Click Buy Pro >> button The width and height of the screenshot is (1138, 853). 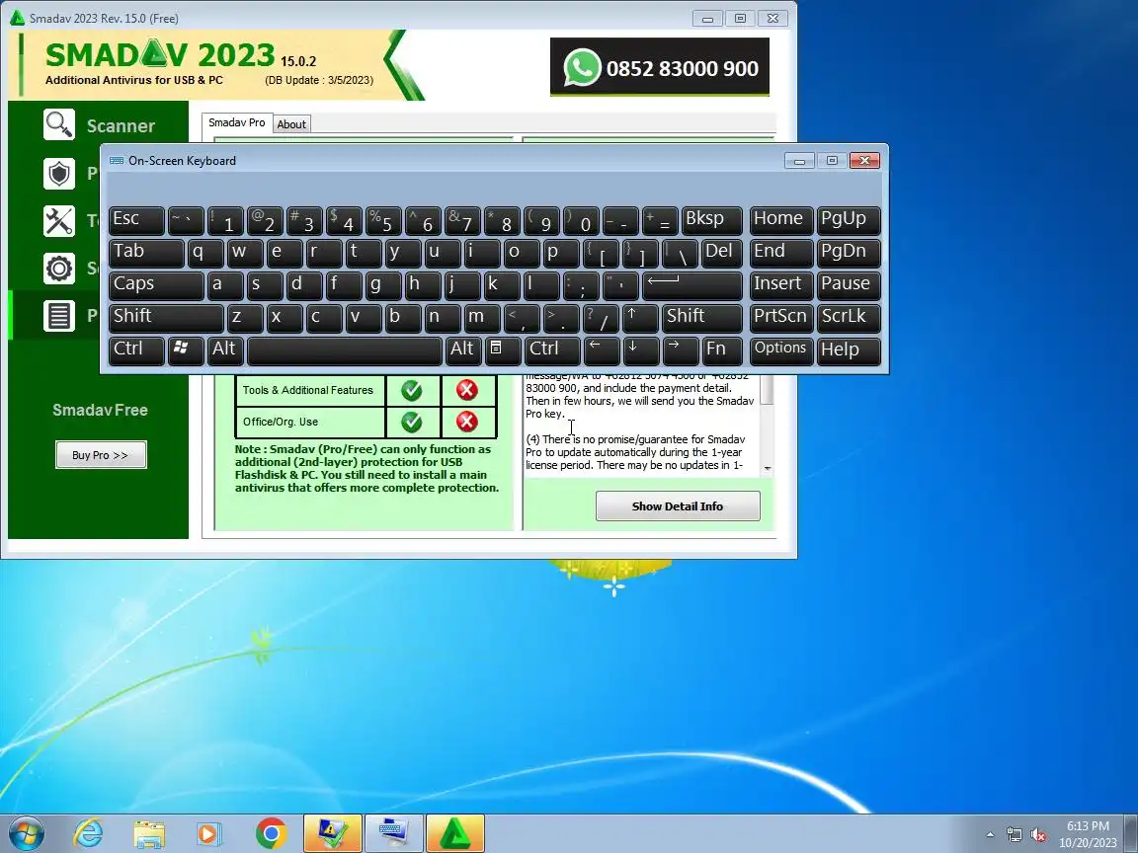pyautogui.click(x=101, y=455)
